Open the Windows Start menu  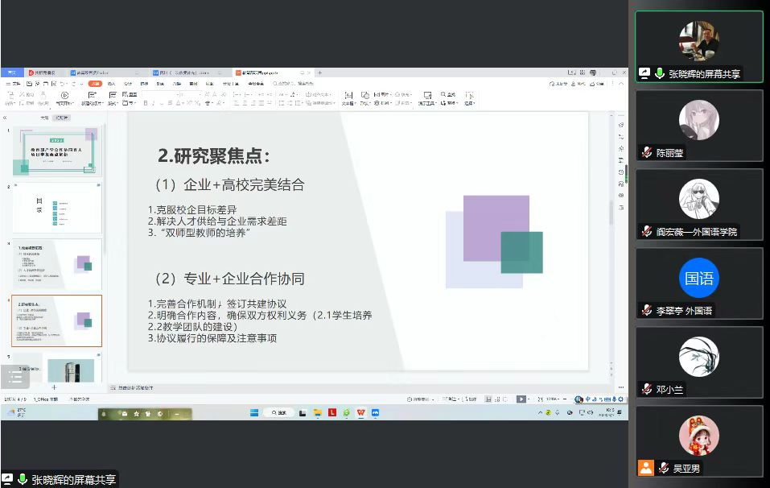pos(254,412)
